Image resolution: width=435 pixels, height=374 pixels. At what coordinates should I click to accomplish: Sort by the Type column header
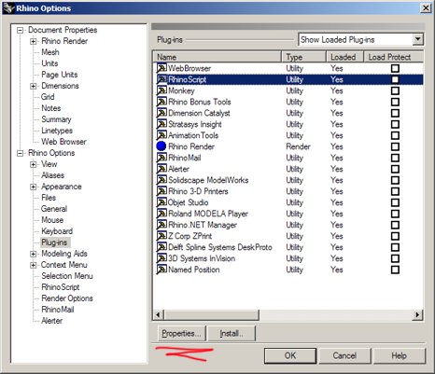pos(304,57)
